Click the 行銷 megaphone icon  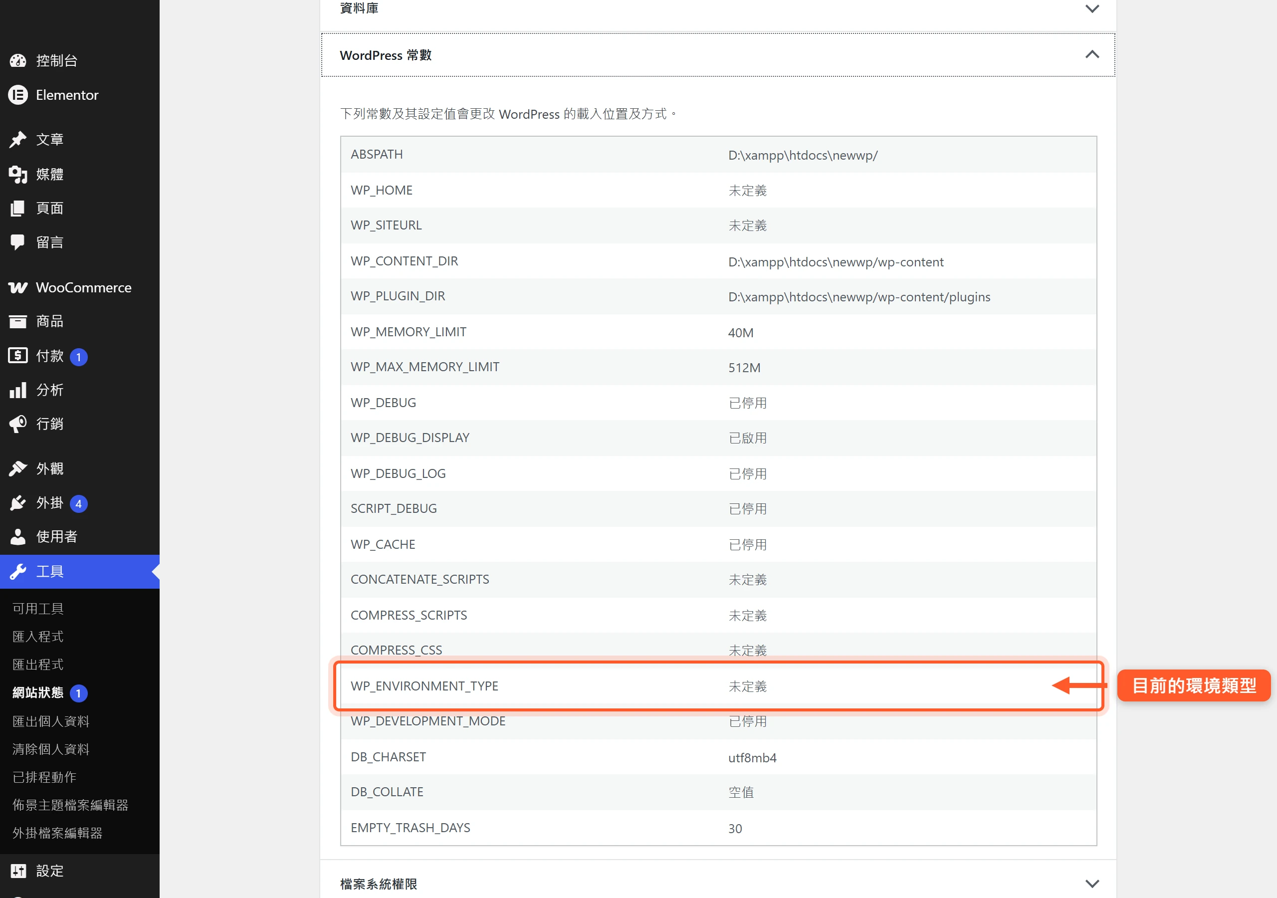tap(18, 424)
